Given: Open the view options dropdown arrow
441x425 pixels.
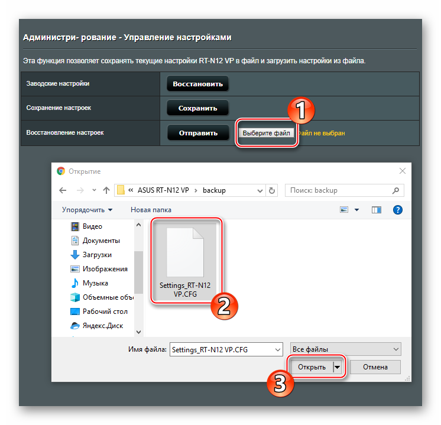Looking at the screenshot, I should pos(356,210).
